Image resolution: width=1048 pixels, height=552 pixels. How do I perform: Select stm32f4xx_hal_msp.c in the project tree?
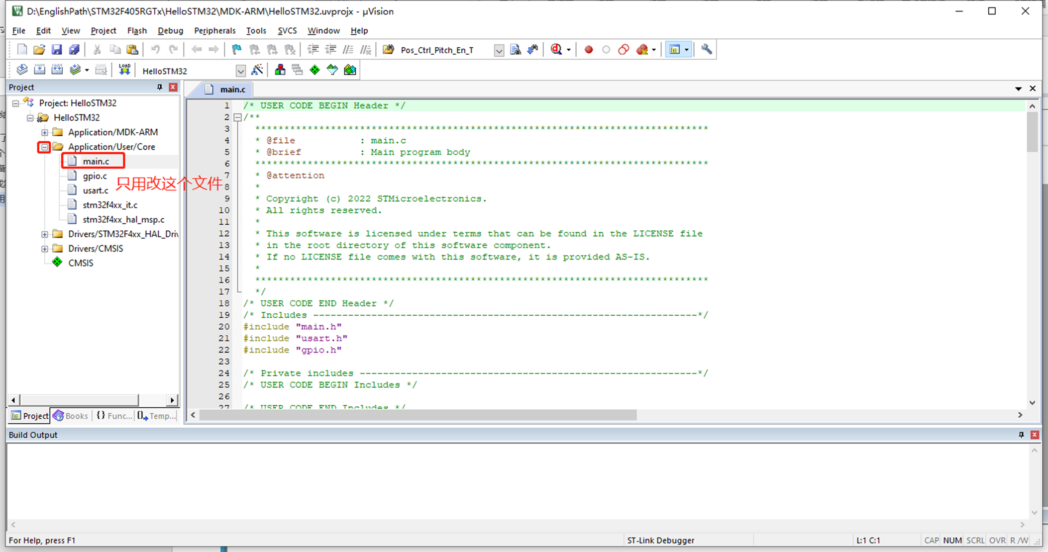[x=123, y=219]
